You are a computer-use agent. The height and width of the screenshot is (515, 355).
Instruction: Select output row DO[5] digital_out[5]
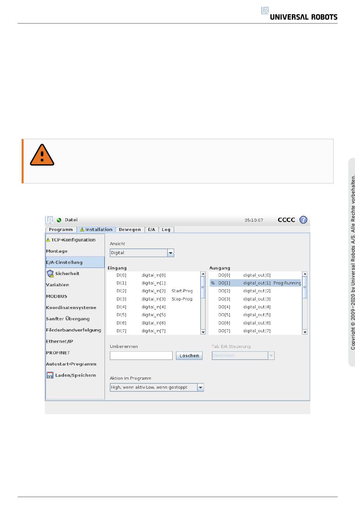pos(256,315)
